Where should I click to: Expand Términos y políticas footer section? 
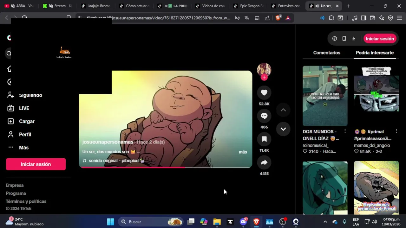point(26,201)
